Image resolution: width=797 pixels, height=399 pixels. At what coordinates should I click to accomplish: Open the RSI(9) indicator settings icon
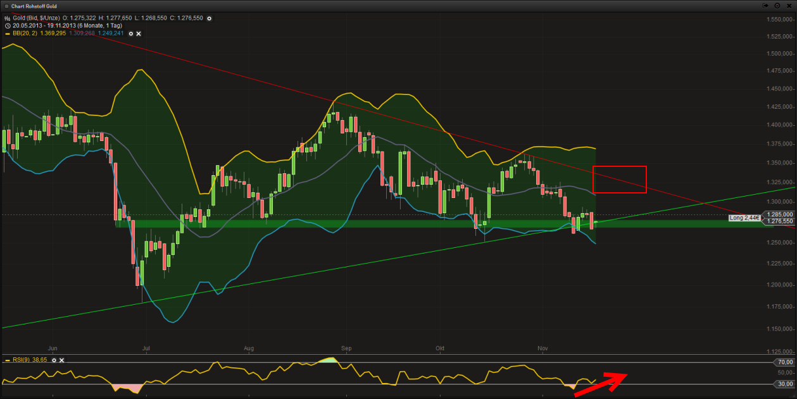point(54,360)
